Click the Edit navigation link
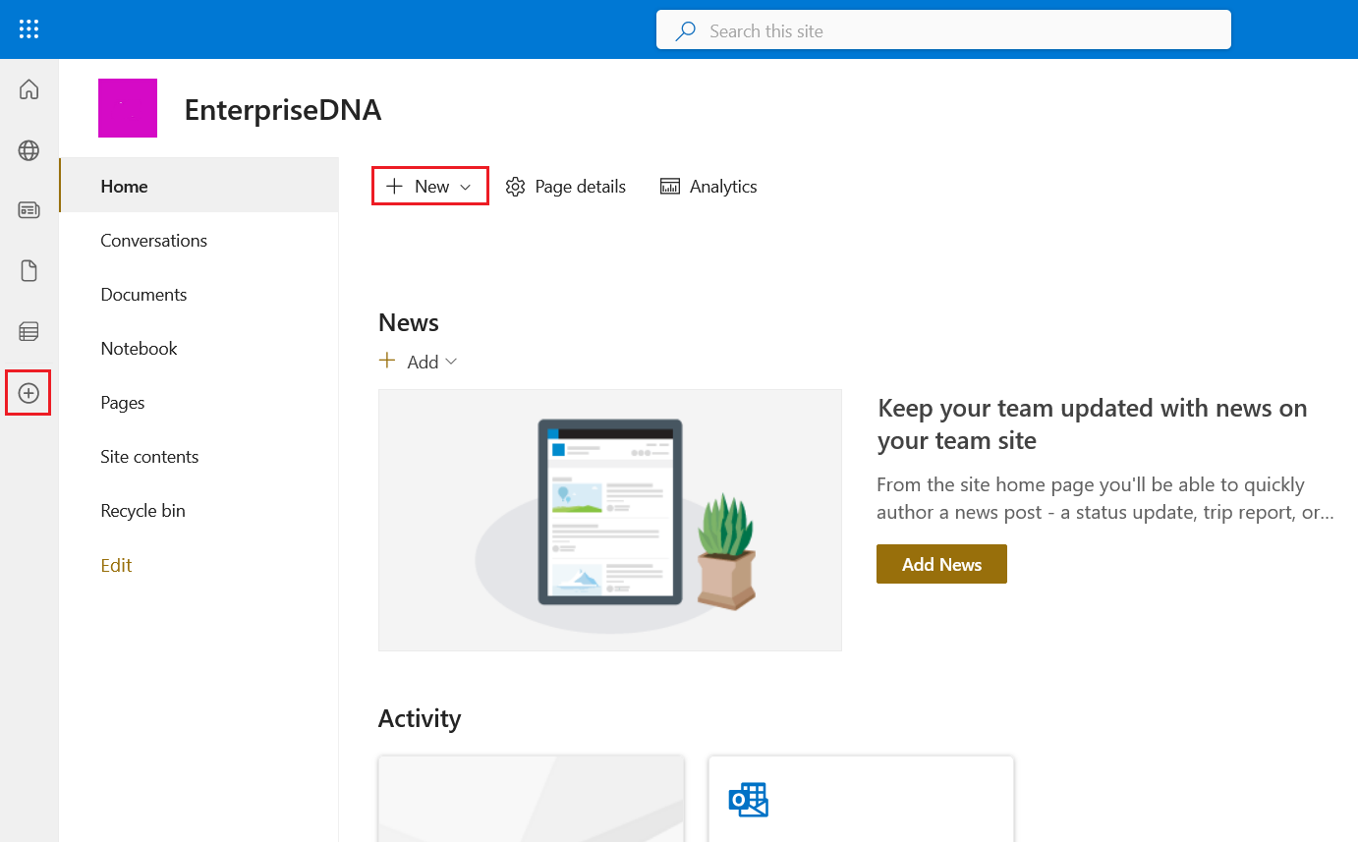The height and width of the screenshot is (842, 1358). click(x=116, y=565)
